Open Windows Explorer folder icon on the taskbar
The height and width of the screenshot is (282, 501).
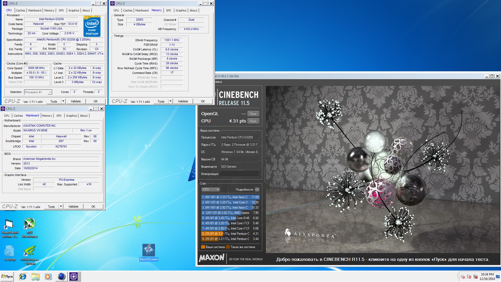click(35, 277)
